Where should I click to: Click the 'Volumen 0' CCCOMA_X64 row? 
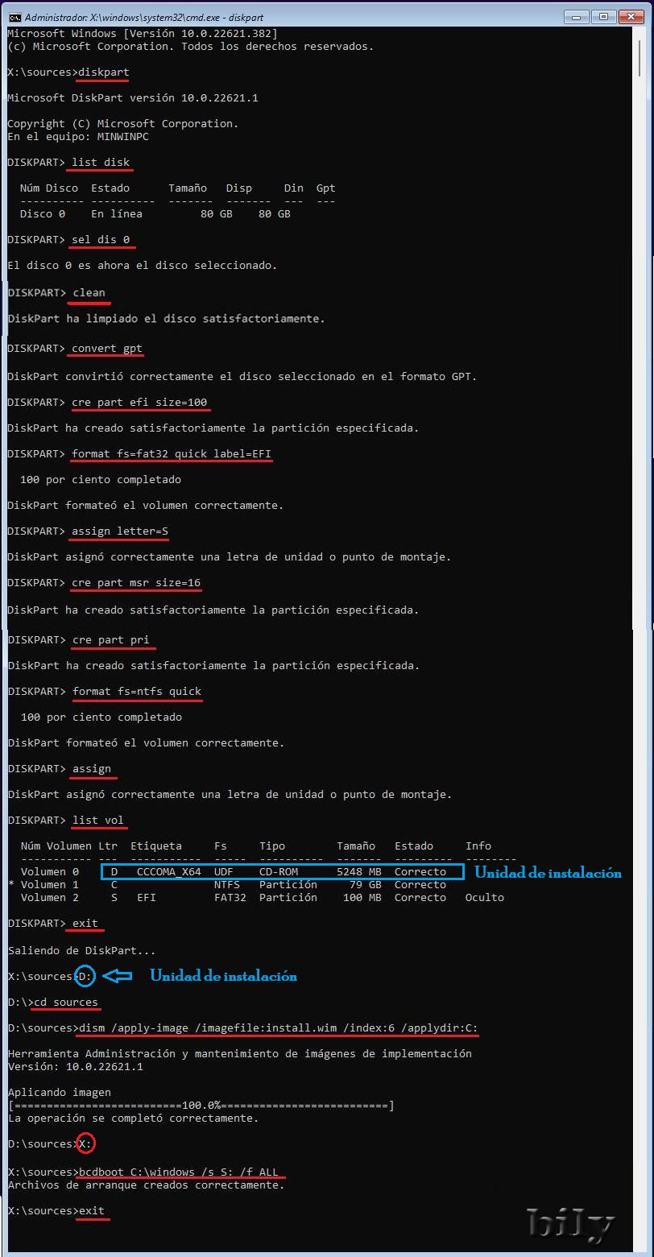(234, 871)
